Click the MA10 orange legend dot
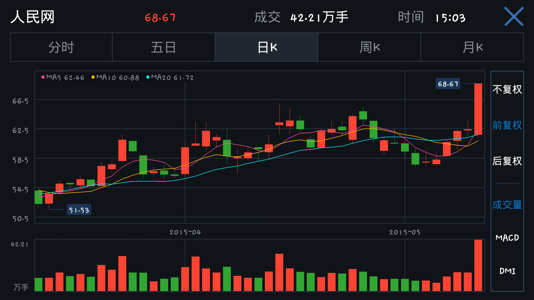534x300 pixels. [x=93, y=77]
